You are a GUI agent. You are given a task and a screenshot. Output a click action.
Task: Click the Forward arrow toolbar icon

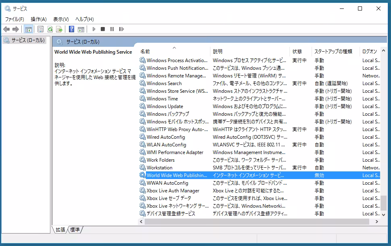[x=16, y=29]
